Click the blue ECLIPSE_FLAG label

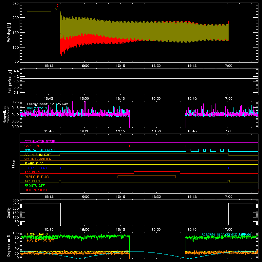pyautogui.click(x=36, y=168)
